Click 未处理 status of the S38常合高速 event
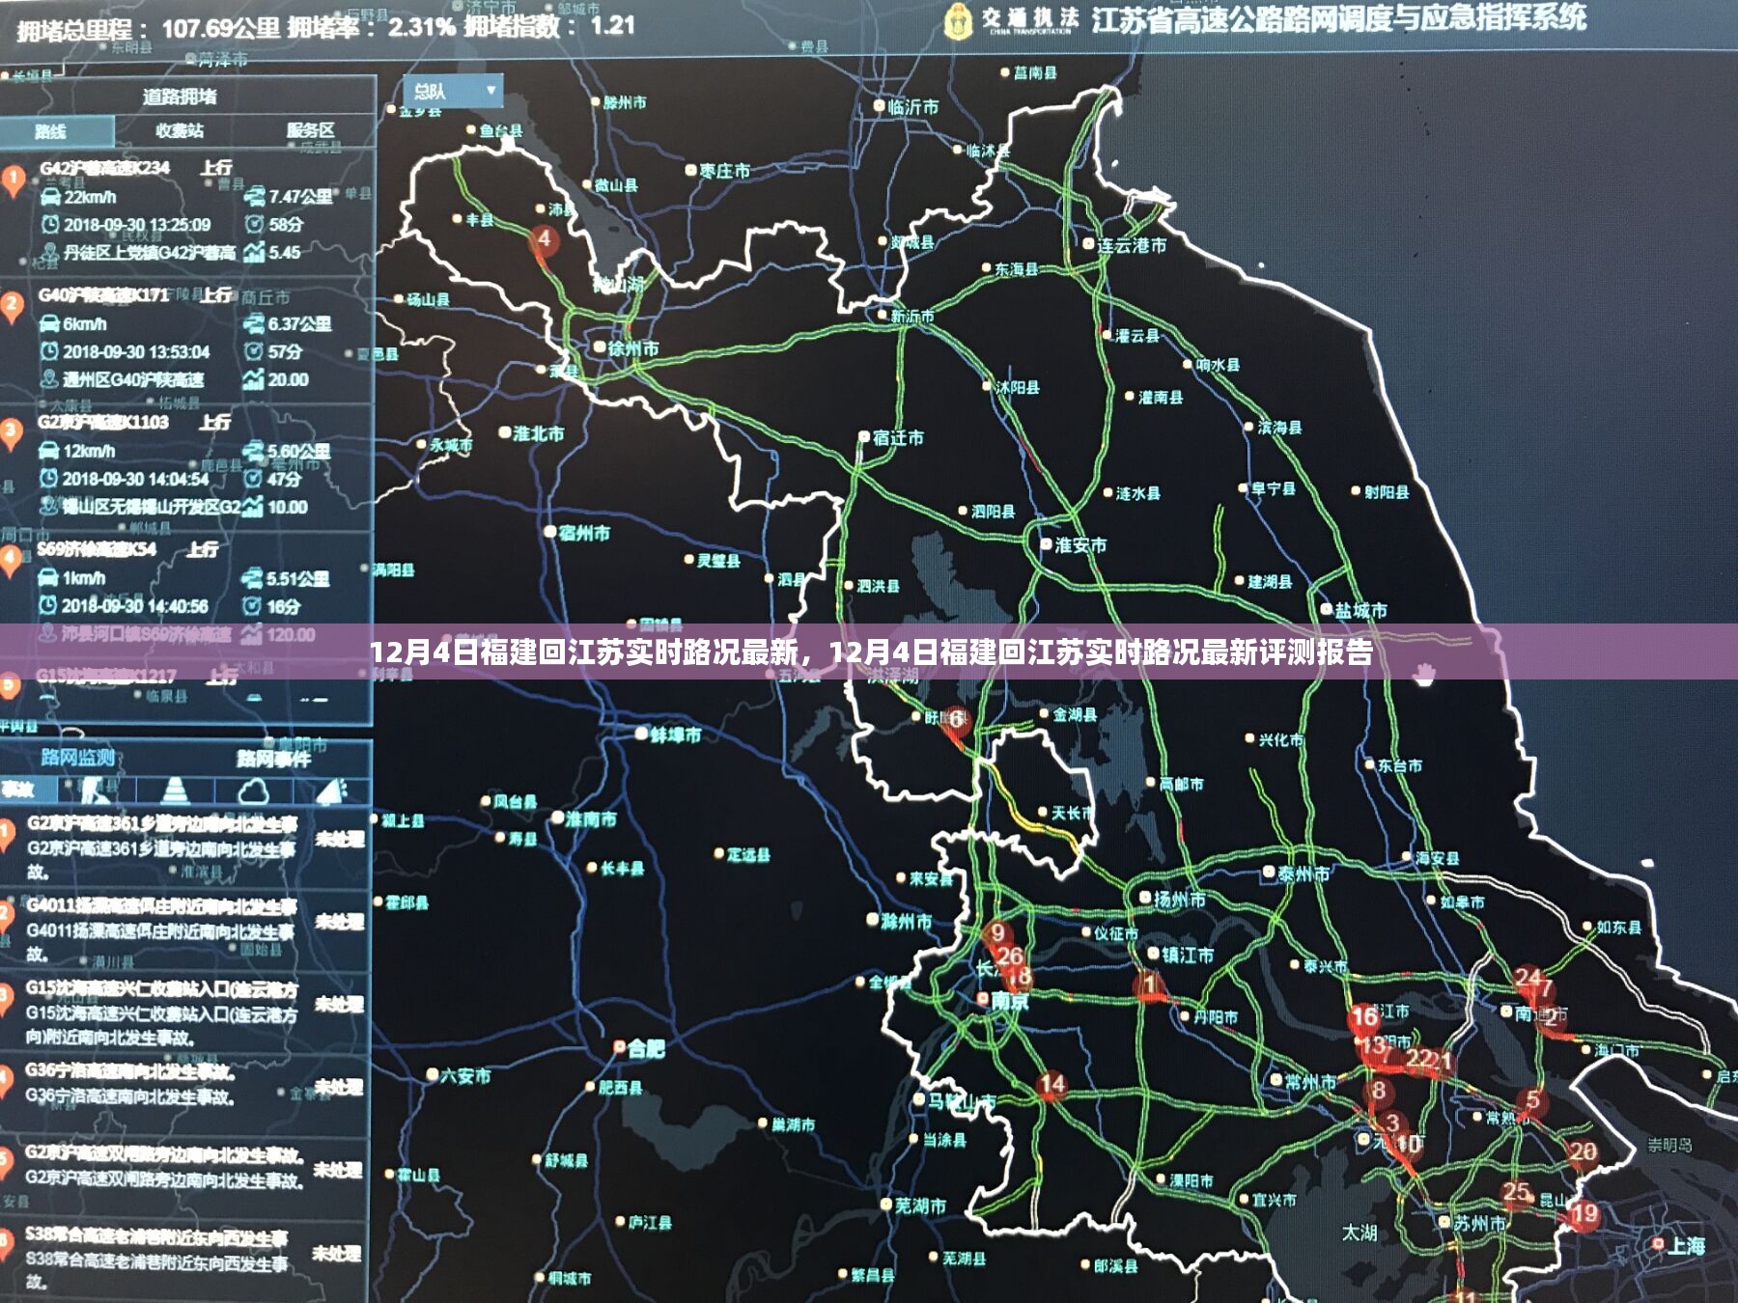Viewport: 1738px width, 1303px height. tap(337, 1253)
